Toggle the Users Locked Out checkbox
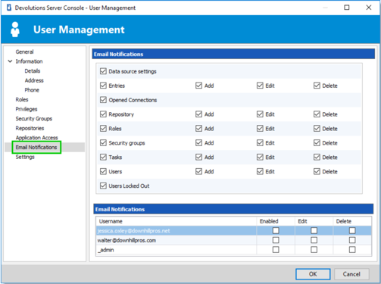The height and width of the screenshot is (284, 381). click(103, 186)
